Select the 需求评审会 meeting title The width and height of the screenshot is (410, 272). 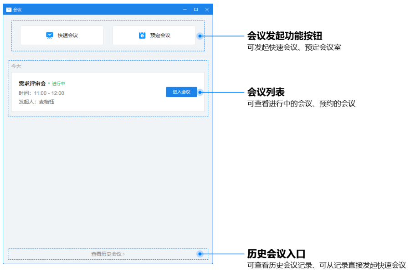32,83
